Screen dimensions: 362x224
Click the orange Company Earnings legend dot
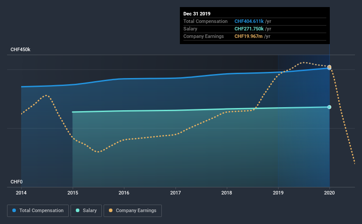pyautogui.click(x=111, y=210)
